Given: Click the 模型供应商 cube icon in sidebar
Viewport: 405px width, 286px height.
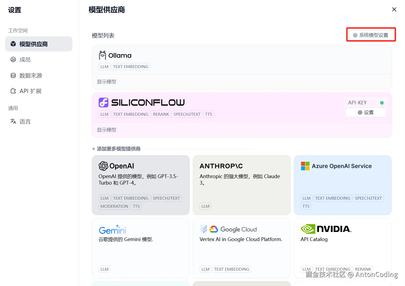Looking at the screenshot, I should tap(13, 44).
